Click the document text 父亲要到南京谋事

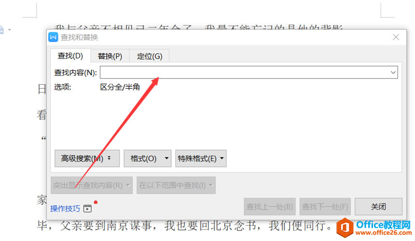(106, 226)
